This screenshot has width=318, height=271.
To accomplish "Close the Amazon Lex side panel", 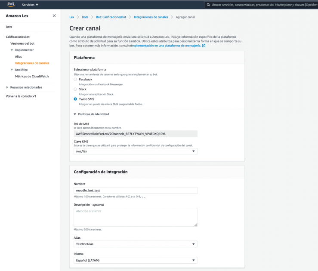I will tap(54, 15).
